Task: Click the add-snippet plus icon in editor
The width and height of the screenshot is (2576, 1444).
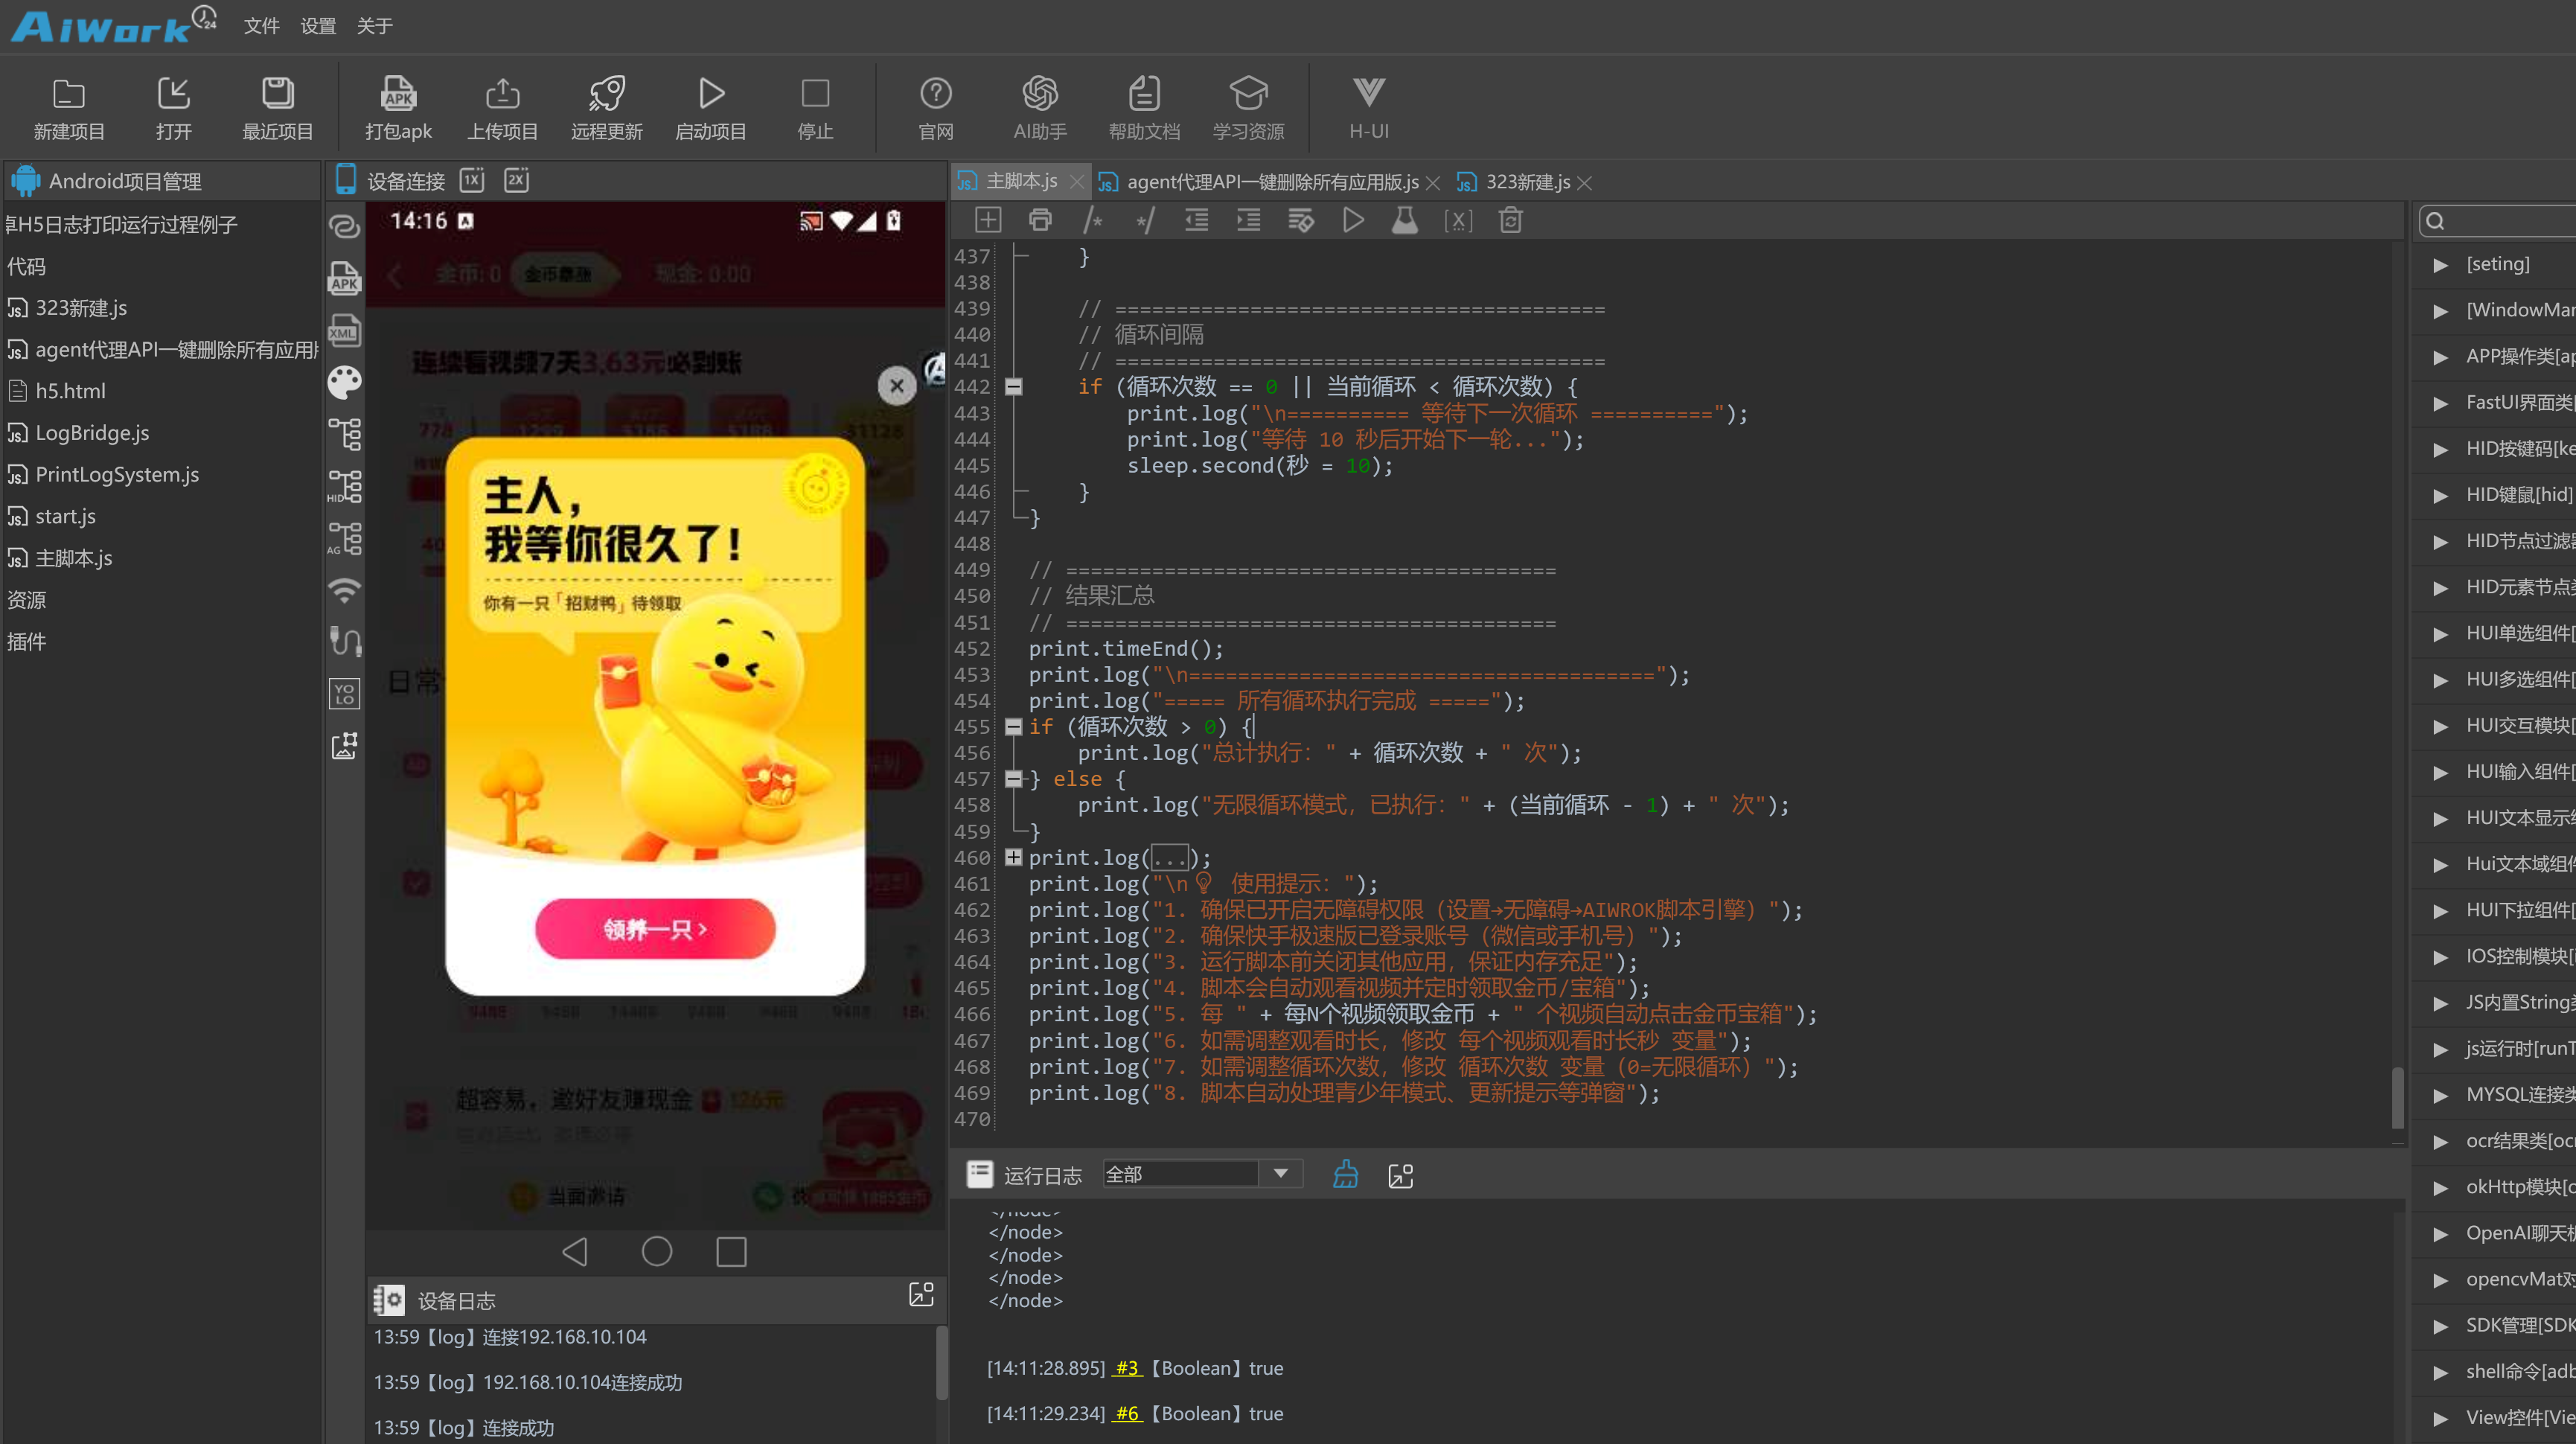Action: (x=988, y=220)
